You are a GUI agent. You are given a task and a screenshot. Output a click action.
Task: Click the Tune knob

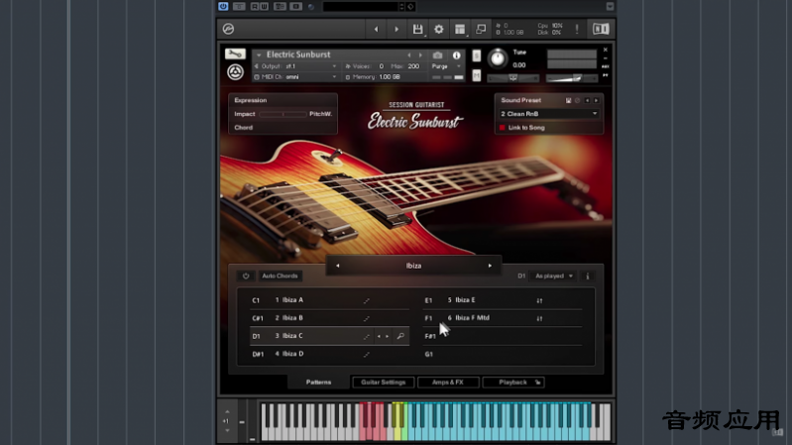[498, 58]
